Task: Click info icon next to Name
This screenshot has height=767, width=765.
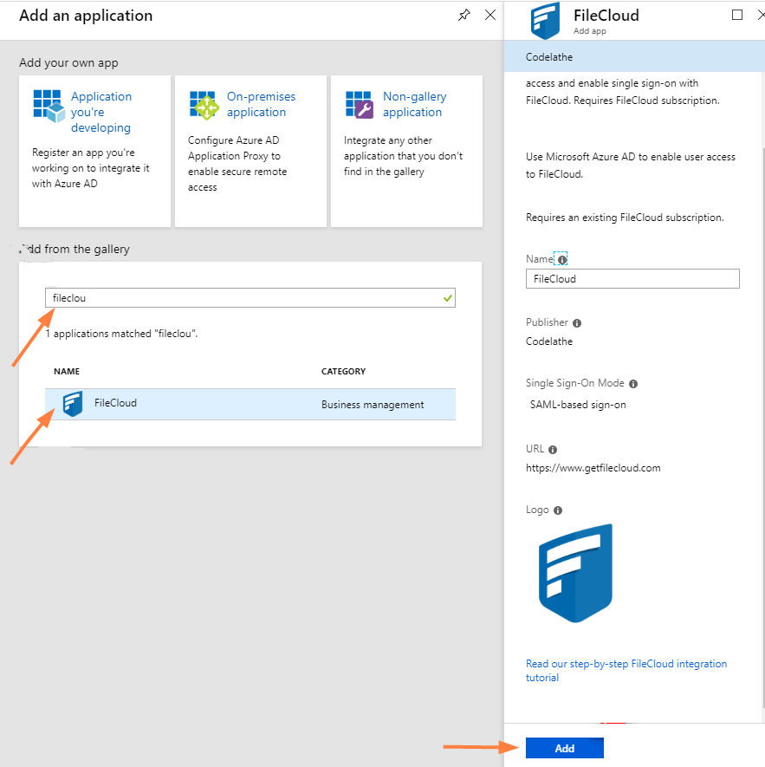Action: (562, 260)
